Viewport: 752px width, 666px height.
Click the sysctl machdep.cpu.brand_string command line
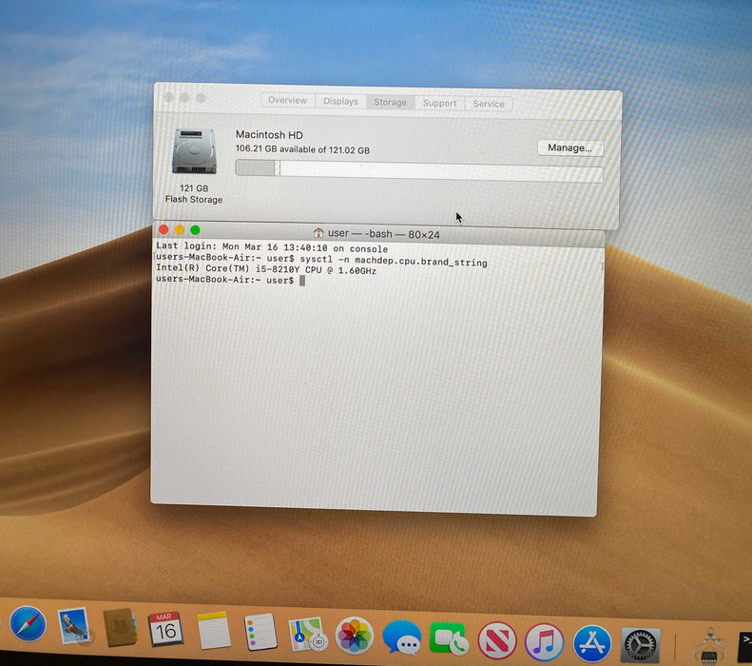[x=321, y=260]
